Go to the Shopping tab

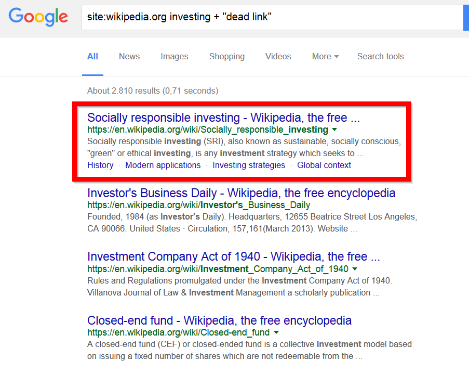click(x=227, y=56)
